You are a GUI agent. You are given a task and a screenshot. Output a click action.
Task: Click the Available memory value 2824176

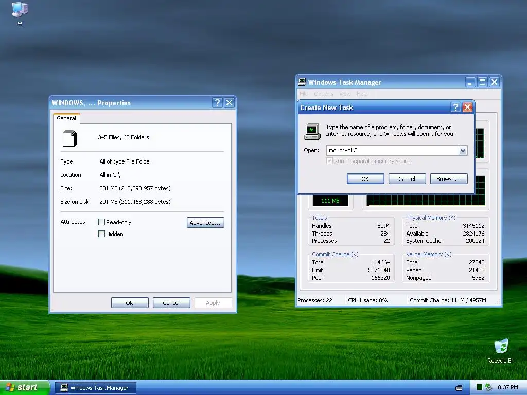[473, 234]
